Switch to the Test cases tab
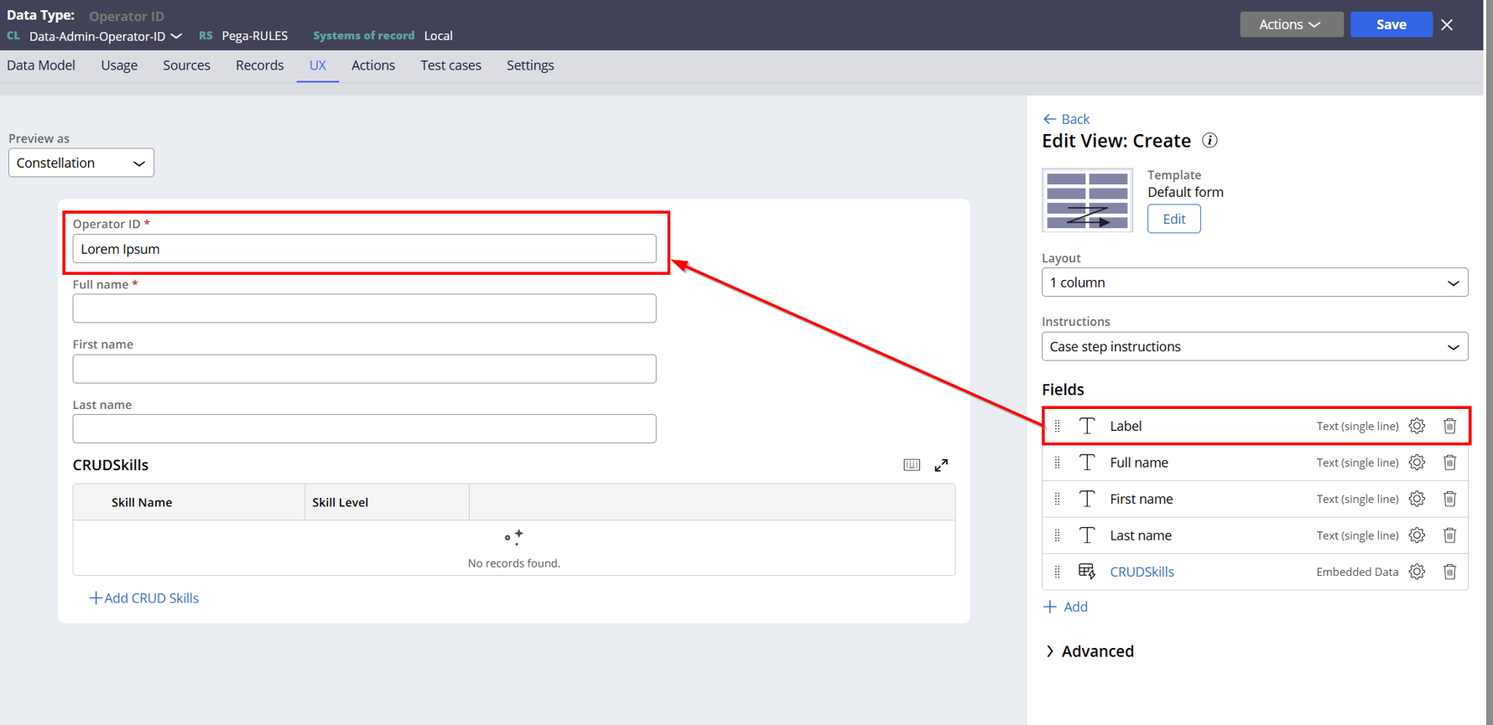Viewport: 1493px width, 725px height. [x=451, y=65]
